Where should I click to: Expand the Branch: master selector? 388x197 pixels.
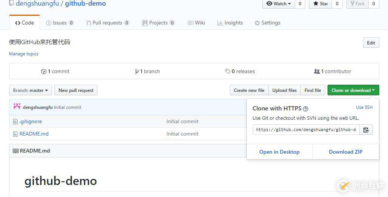pos(31,90)
